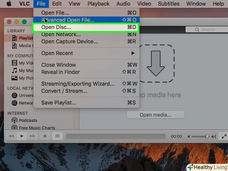Click the playback progress bar
228x171 pixels.
116,137
